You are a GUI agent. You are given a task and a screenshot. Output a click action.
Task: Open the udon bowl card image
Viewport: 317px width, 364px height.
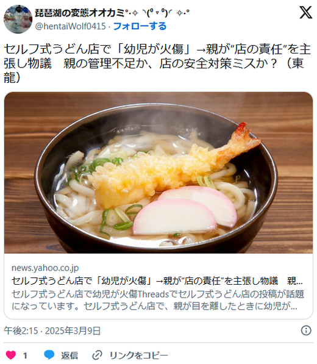tap(158, 173)
